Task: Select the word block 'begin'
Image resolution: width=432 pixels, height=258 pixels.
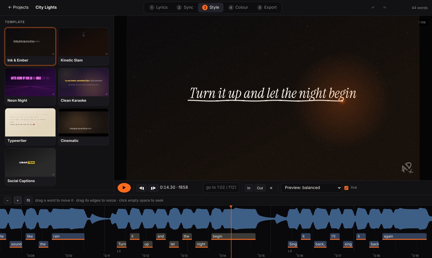Action: coord(233,236)
